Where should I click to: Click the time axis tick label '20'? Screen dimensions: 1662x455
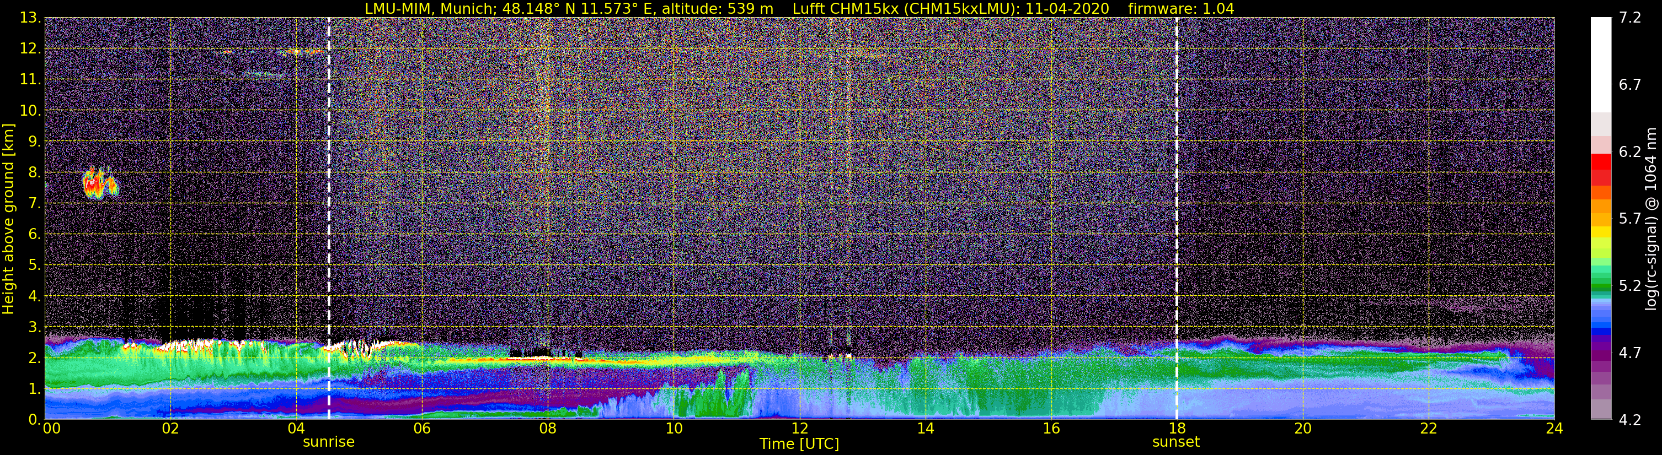1303,429
